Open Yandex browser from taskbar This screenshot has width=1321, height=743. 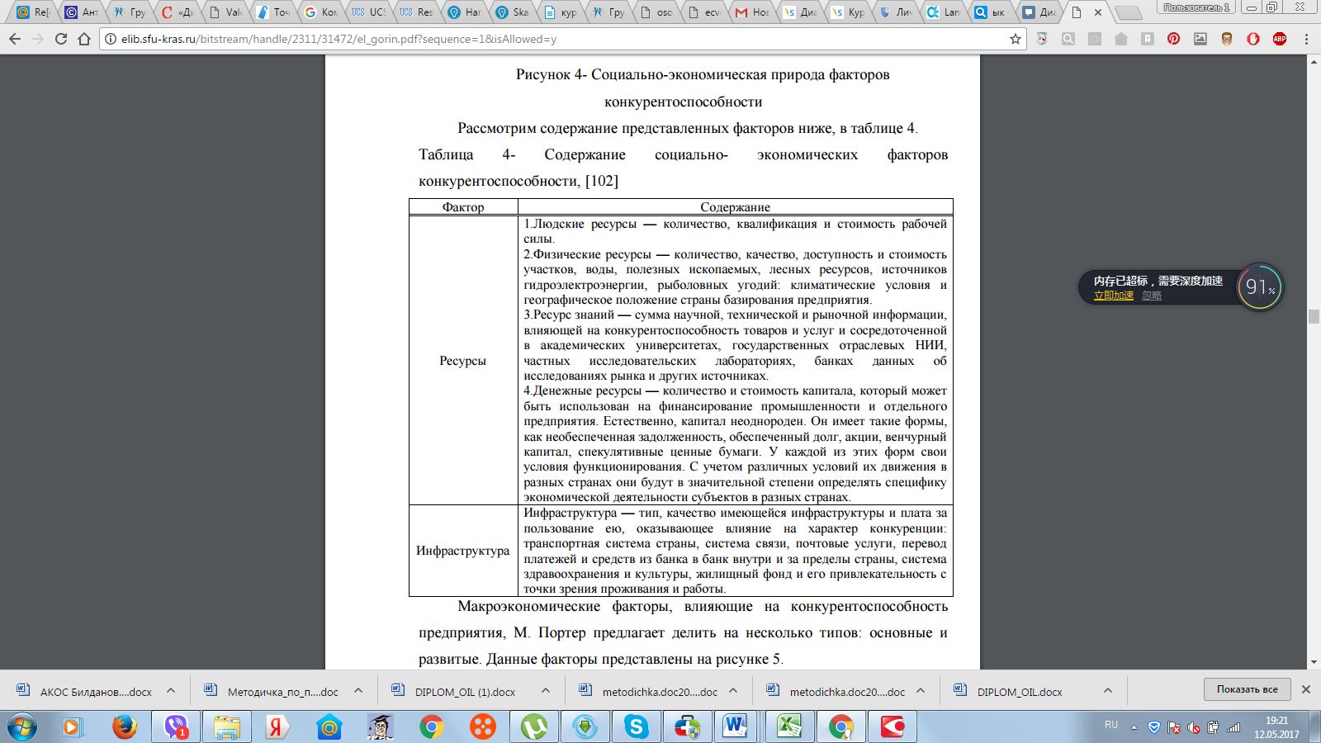(x=278, y=727)
